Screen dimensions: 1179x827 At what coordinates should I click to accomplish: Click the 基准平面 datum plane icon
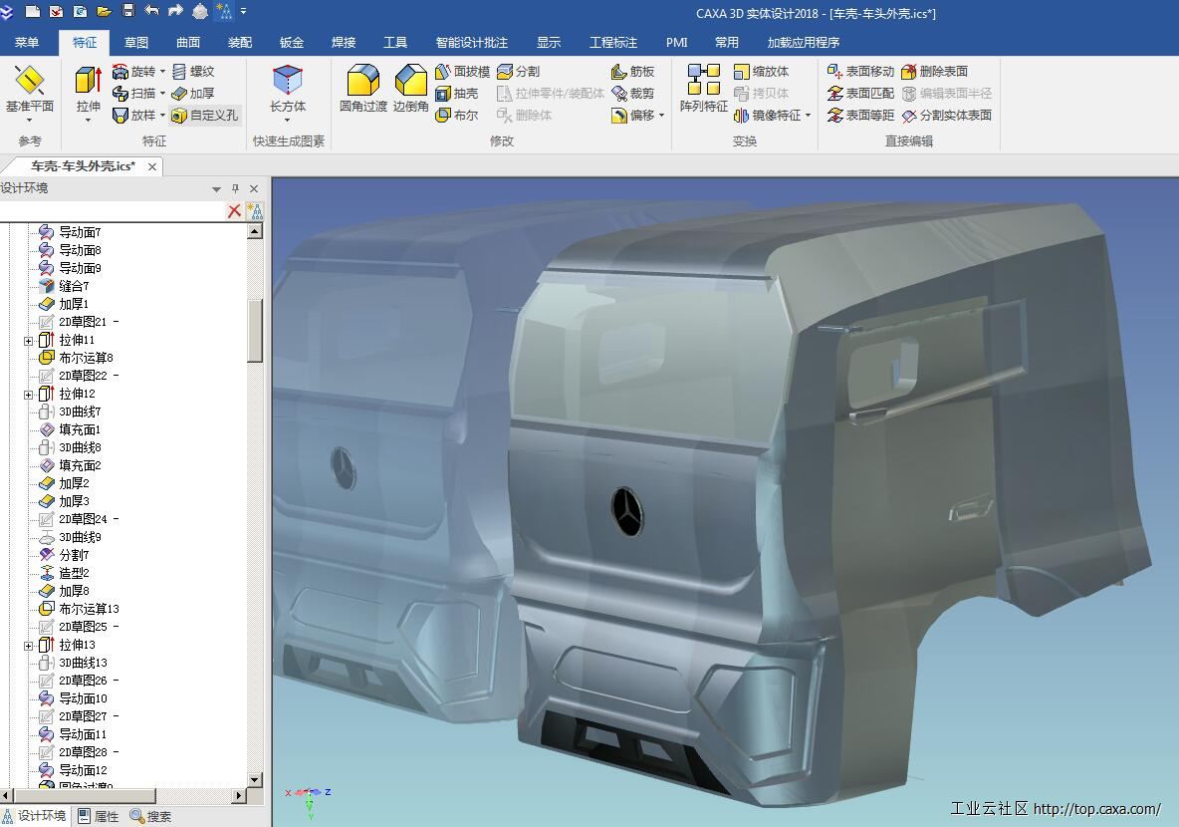click(29, 81)
